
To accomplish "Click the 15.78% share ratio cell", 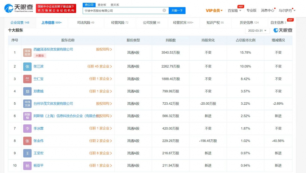I will click(x=245, y=53).
